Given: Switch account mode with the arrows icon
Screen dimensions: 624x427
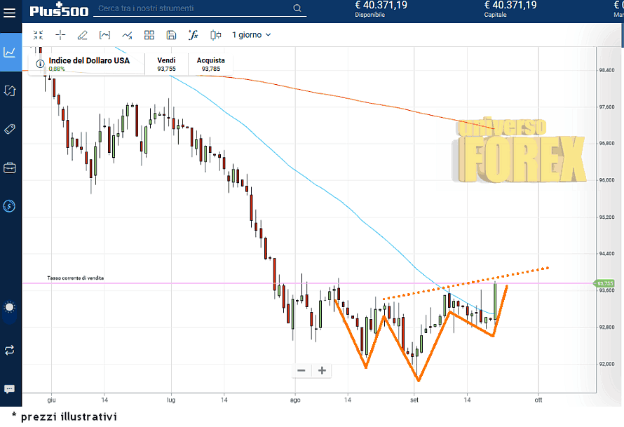Looking at the screenshot, I should pyautogui.click(x=10, y=349).
